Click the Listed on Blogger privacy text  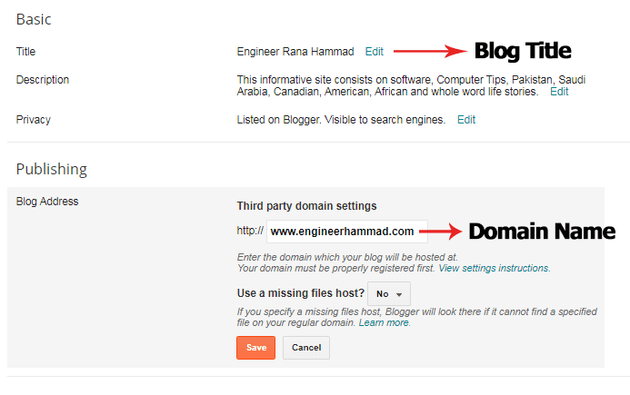click(341, 120)
